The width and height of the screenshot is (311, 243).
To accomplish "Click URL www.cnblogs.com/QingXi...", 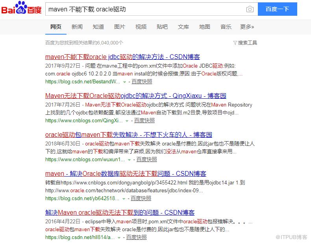I will (84, 121).
